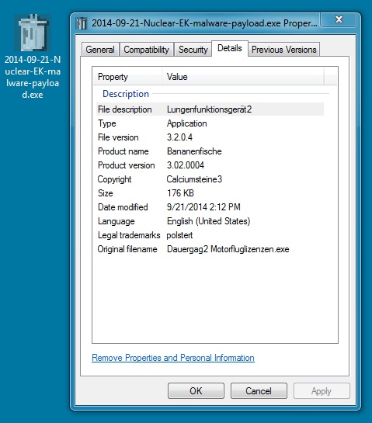Screen dimensions: 372x423
Task: Open the Compatibility tab
Action: (146, 50)
